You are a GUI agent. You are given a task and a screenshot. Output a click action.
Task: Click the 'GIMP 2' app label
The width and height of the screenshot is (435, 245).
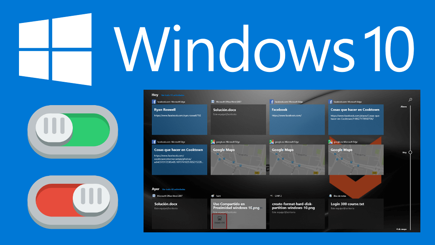tap(278, 196)
